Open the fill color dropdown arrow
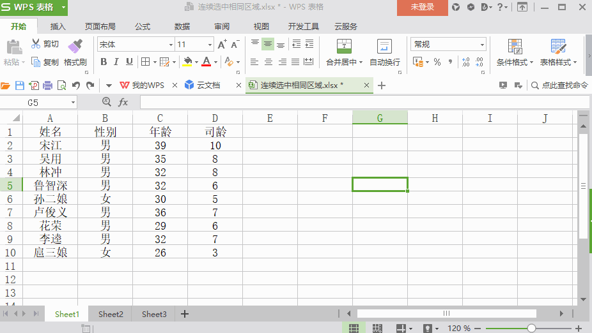Viewport: 592px width, 333px height. tap(197, 62)
